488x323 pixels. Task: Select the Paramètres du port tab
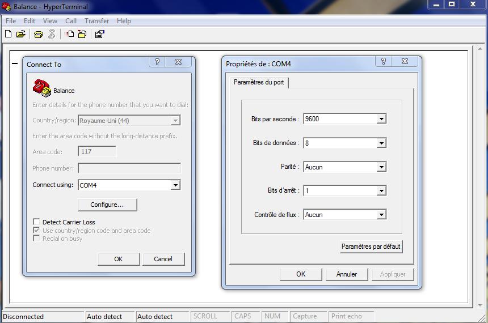coord(259,82)
